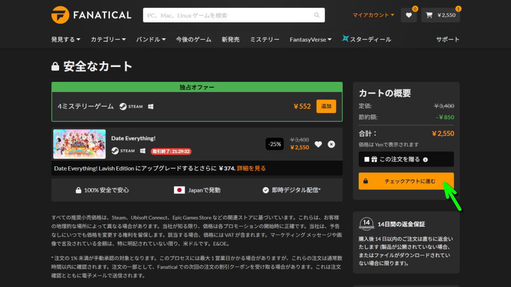This screenshot has height=287, width=511.
Task: Add Date Everything! to wishlist via heart
Action: (318, 144)
